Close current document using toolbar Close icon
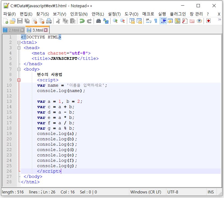This screenshot has height=198, width=224. coord(34,21)
